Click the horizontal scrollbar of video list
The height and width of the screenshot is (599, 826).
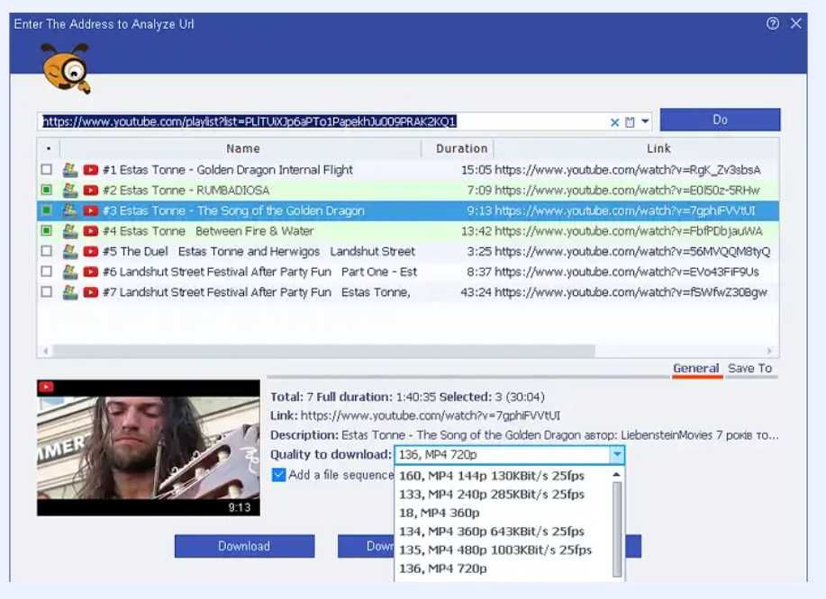tap(324, 350)
